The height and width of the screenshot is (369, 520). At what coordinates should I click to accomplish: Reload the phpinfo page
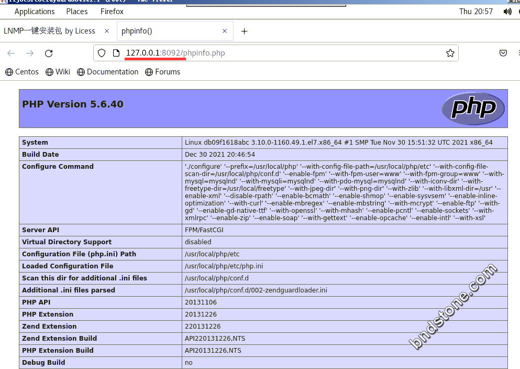point(49,53)
